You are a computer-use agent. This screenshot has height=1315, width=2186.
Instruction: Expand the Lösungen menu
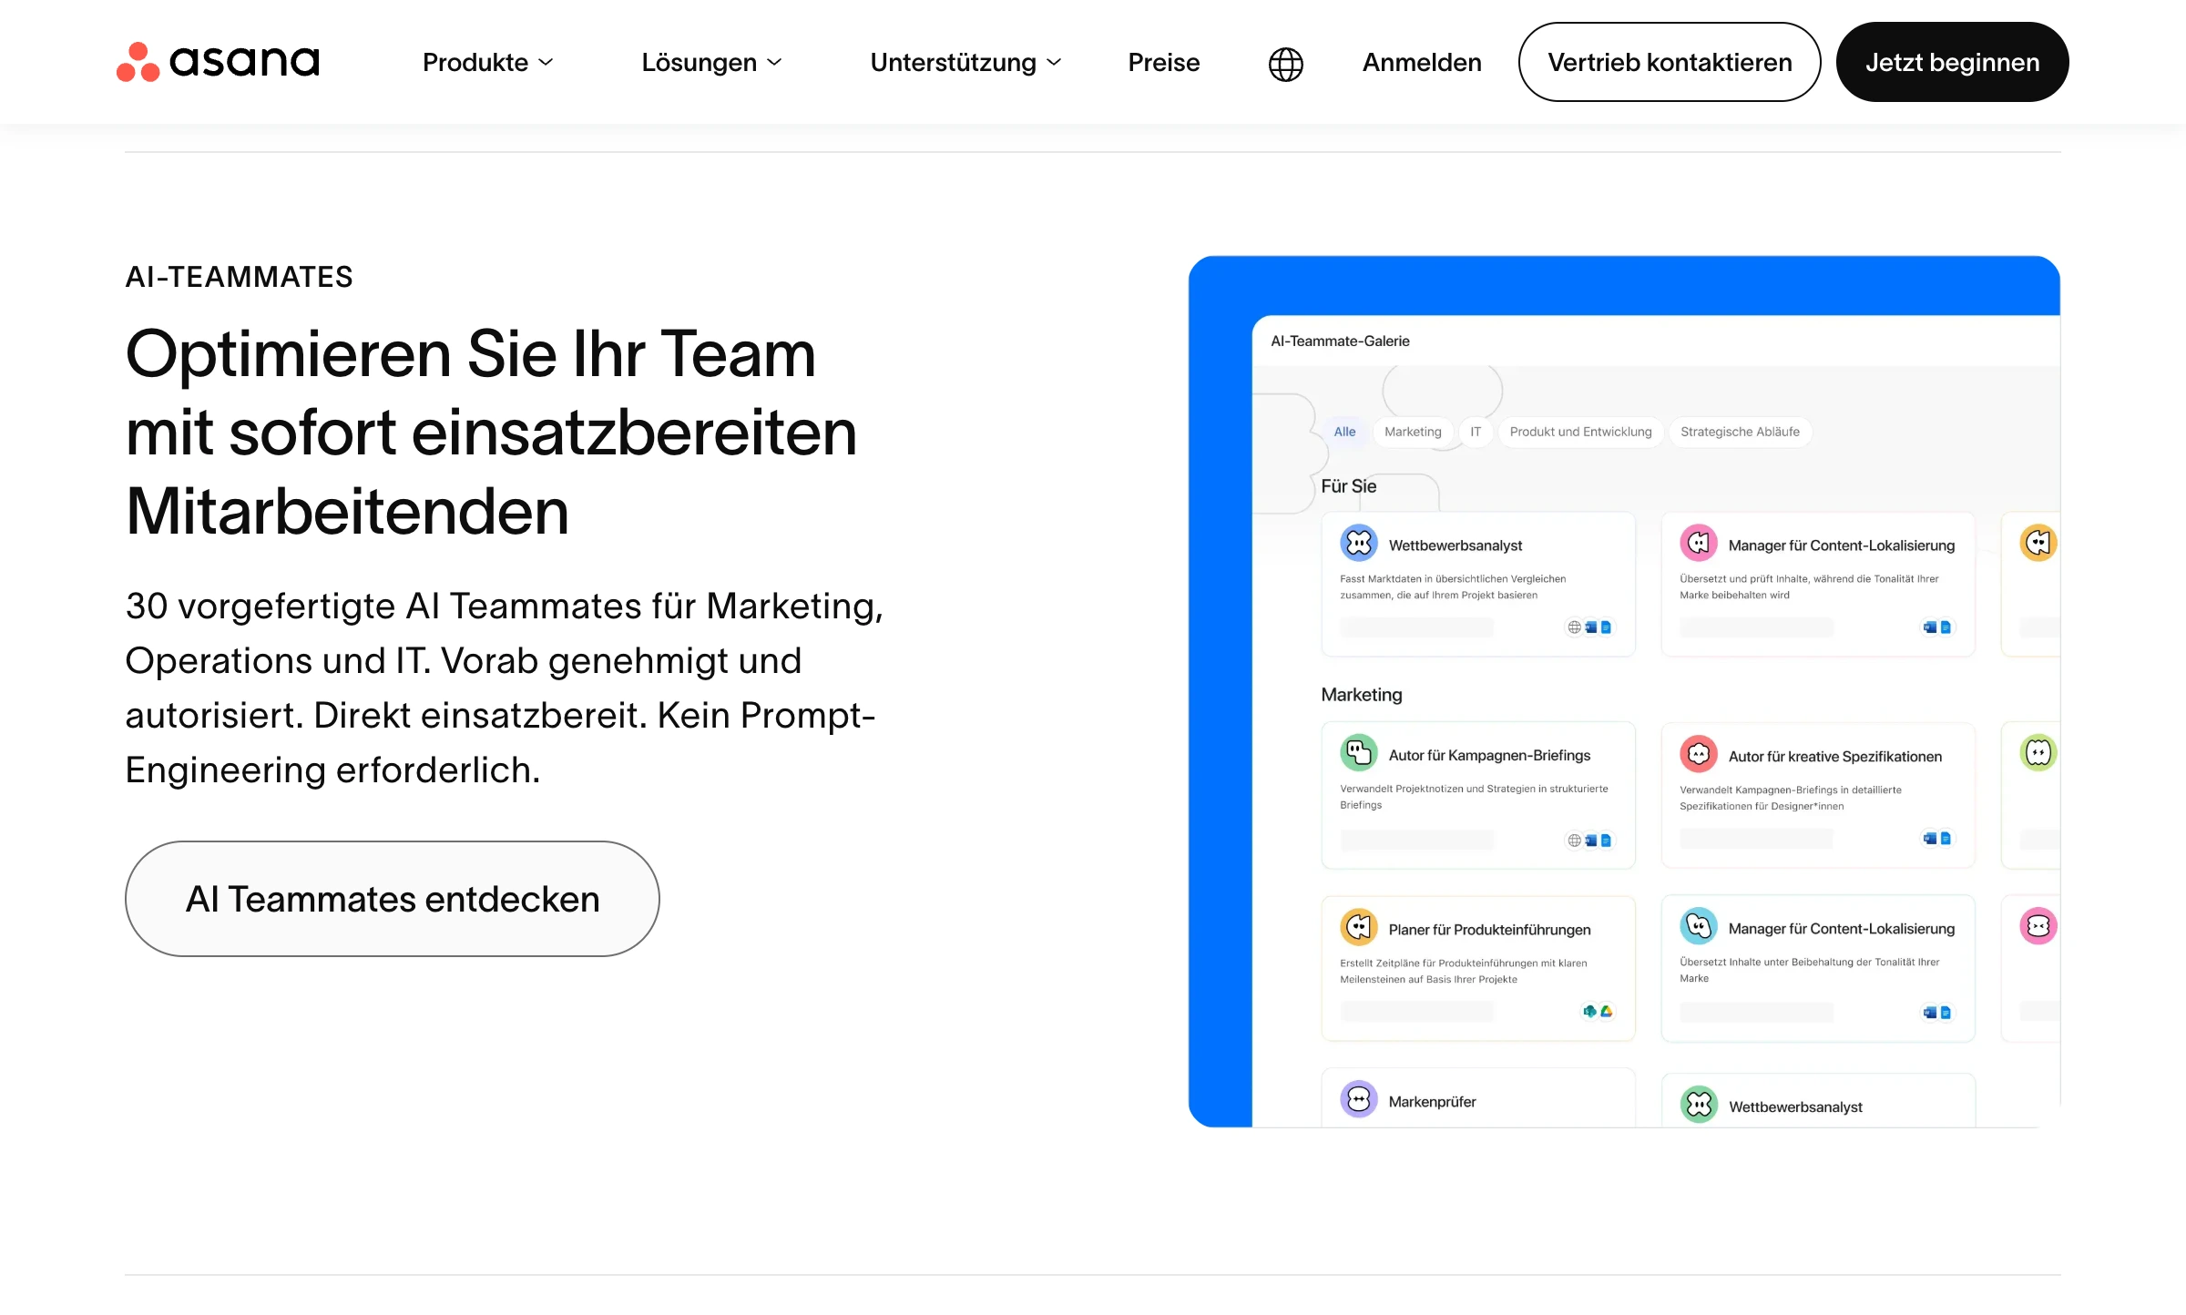pos(711,62)
